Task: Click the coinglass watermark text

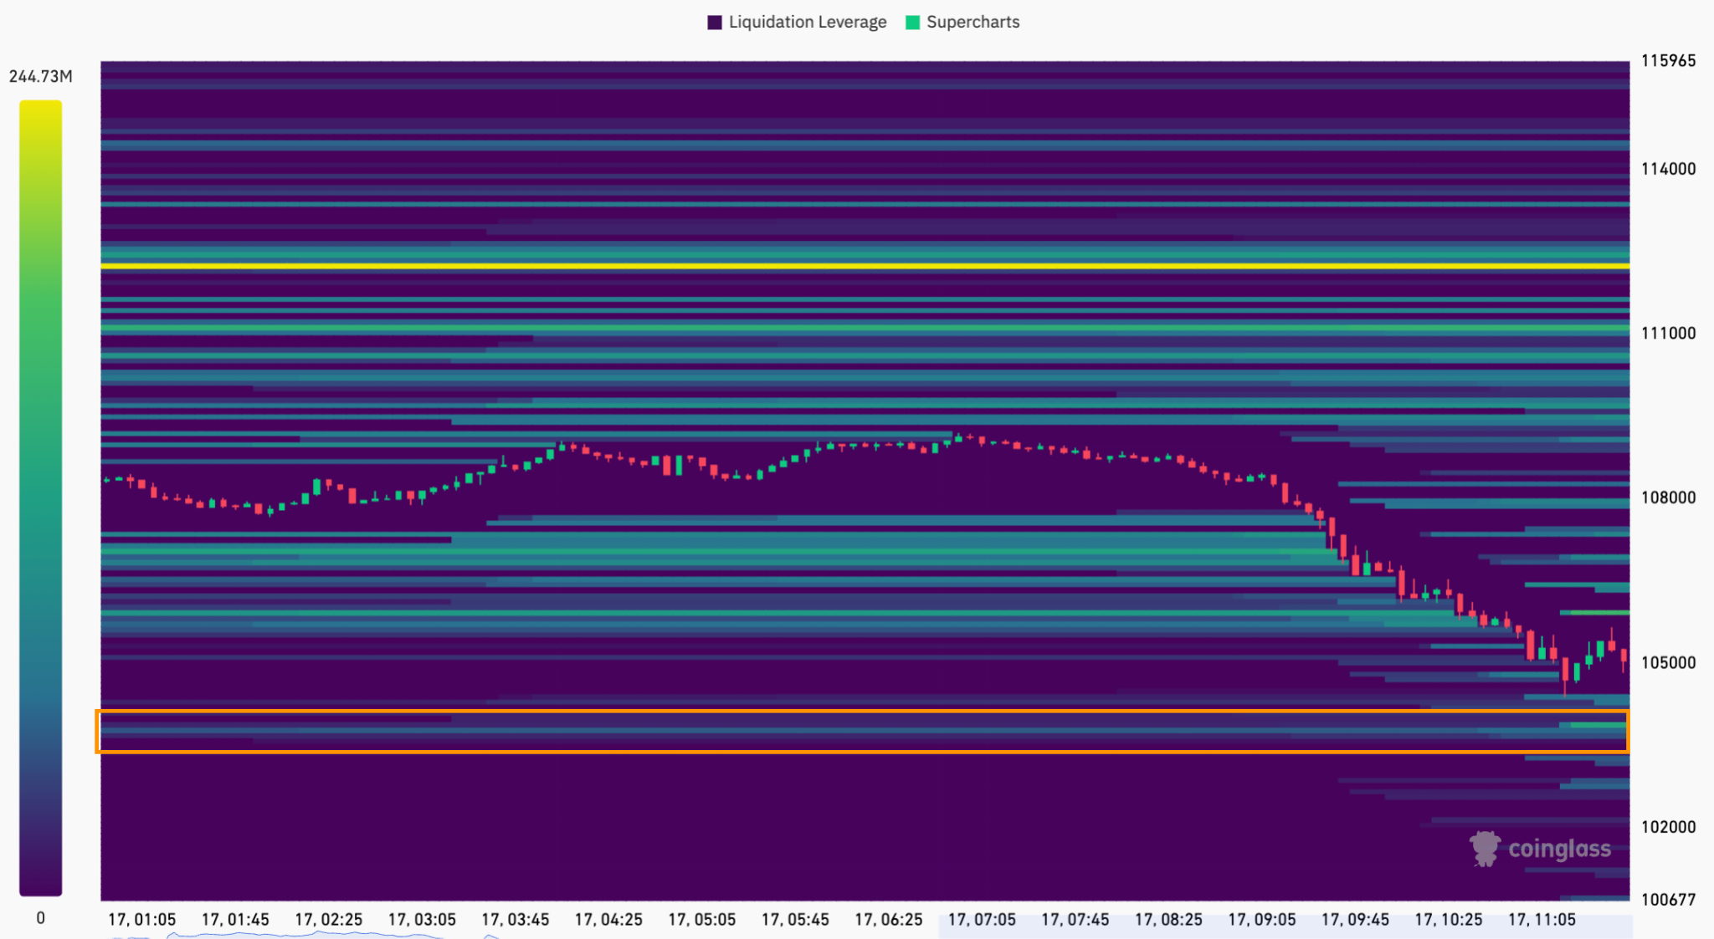Action: click(x=1559, y=850)
